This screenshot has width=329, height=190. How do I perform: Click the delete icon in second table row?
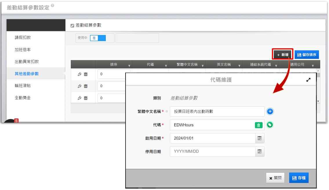click(x=86, y=86)
